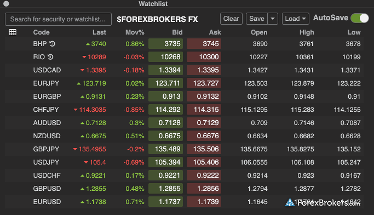The height and width of the screenshot is (215, 374).
Task: Click the ForexBrokers.com logo watermark
Action: pyautogui.click(x=323, y=202)
